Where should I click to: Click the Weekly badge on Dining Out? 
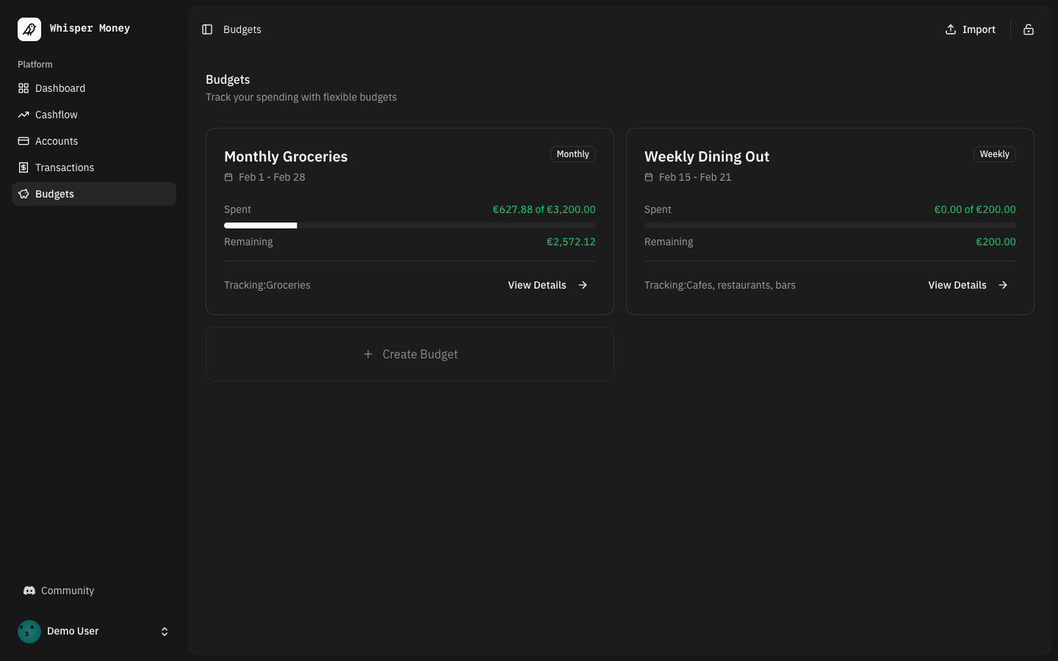click(x=994, y=154)
